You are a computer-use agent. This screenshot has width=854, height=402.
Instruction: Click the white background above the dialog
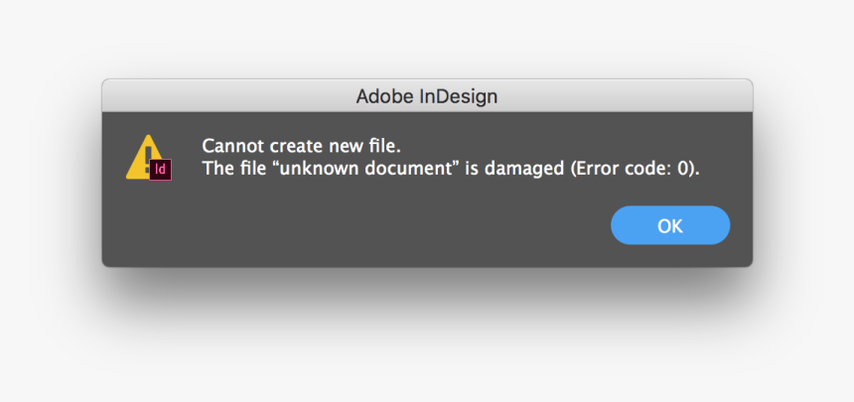point(427,40)
